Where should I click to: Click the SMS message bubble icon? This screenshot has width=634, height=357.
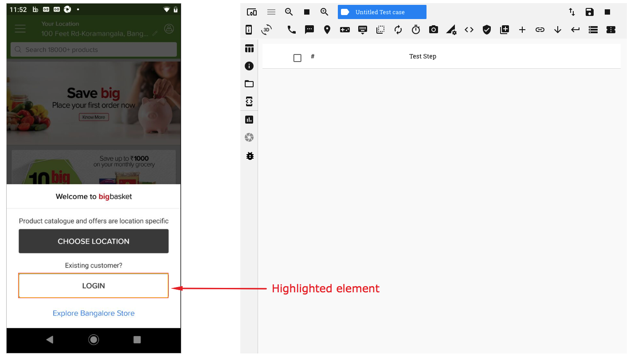(309, 30)
